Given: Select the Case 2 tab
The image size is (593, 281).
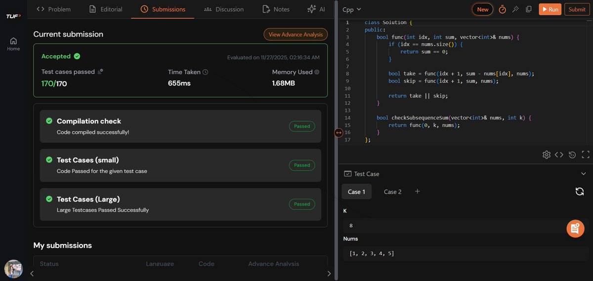Looking at the screenshot, I should (393, 192).
